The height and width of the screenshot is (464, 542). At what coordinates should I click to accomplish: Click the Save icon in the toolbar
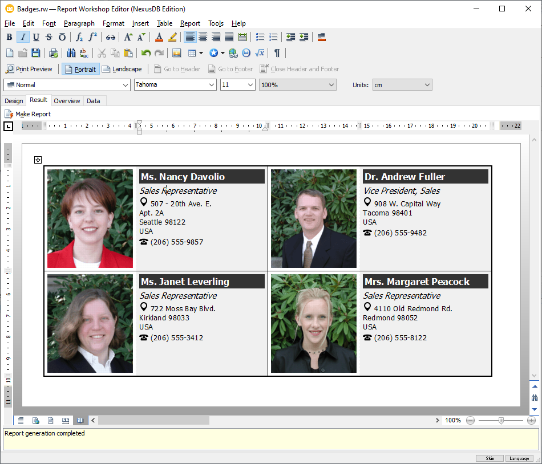tap(36, 53)
